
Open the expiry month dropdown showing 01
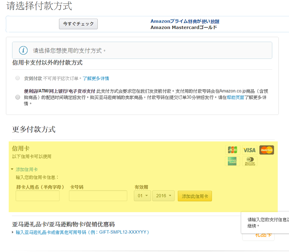(142, 196)
